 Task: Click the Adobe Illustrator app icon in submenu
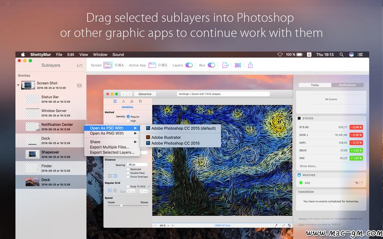[x=148, y=137]
